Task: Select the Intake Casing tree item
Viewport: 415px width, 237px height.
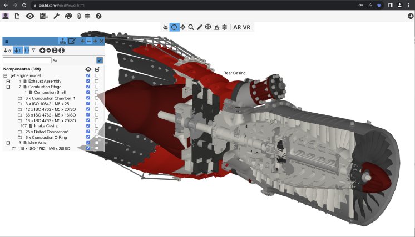Action: 46,126
